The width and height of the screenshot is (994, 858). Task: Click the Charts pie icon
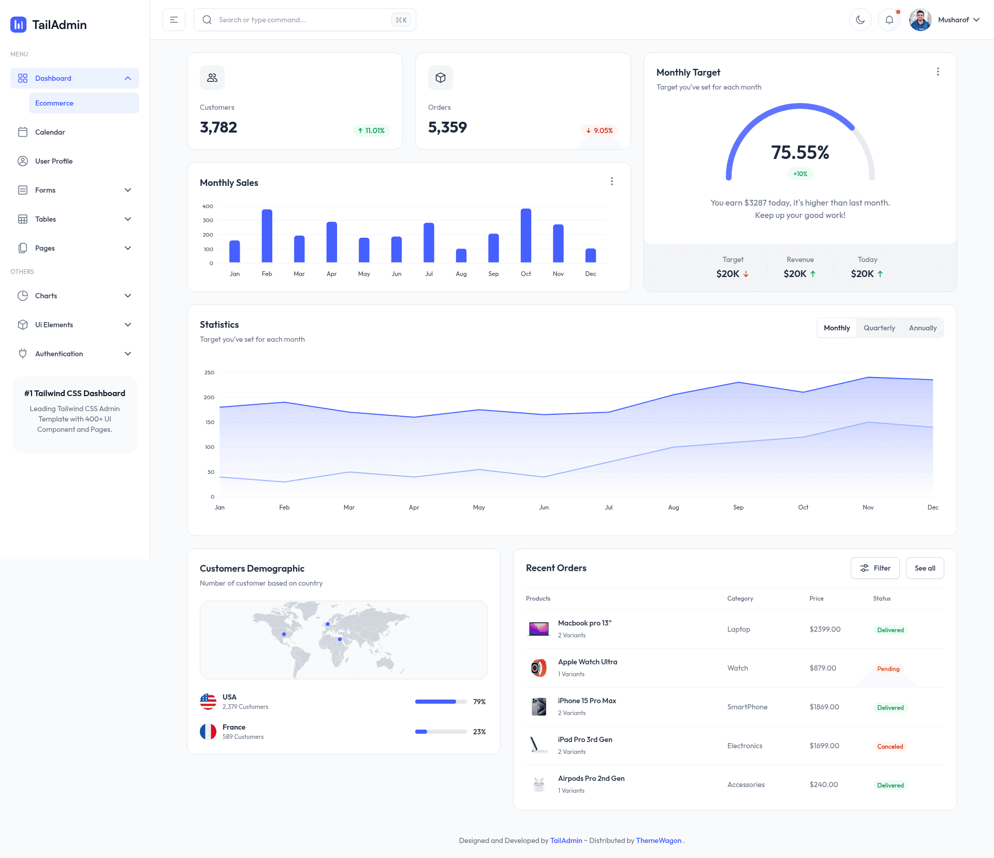23,296
